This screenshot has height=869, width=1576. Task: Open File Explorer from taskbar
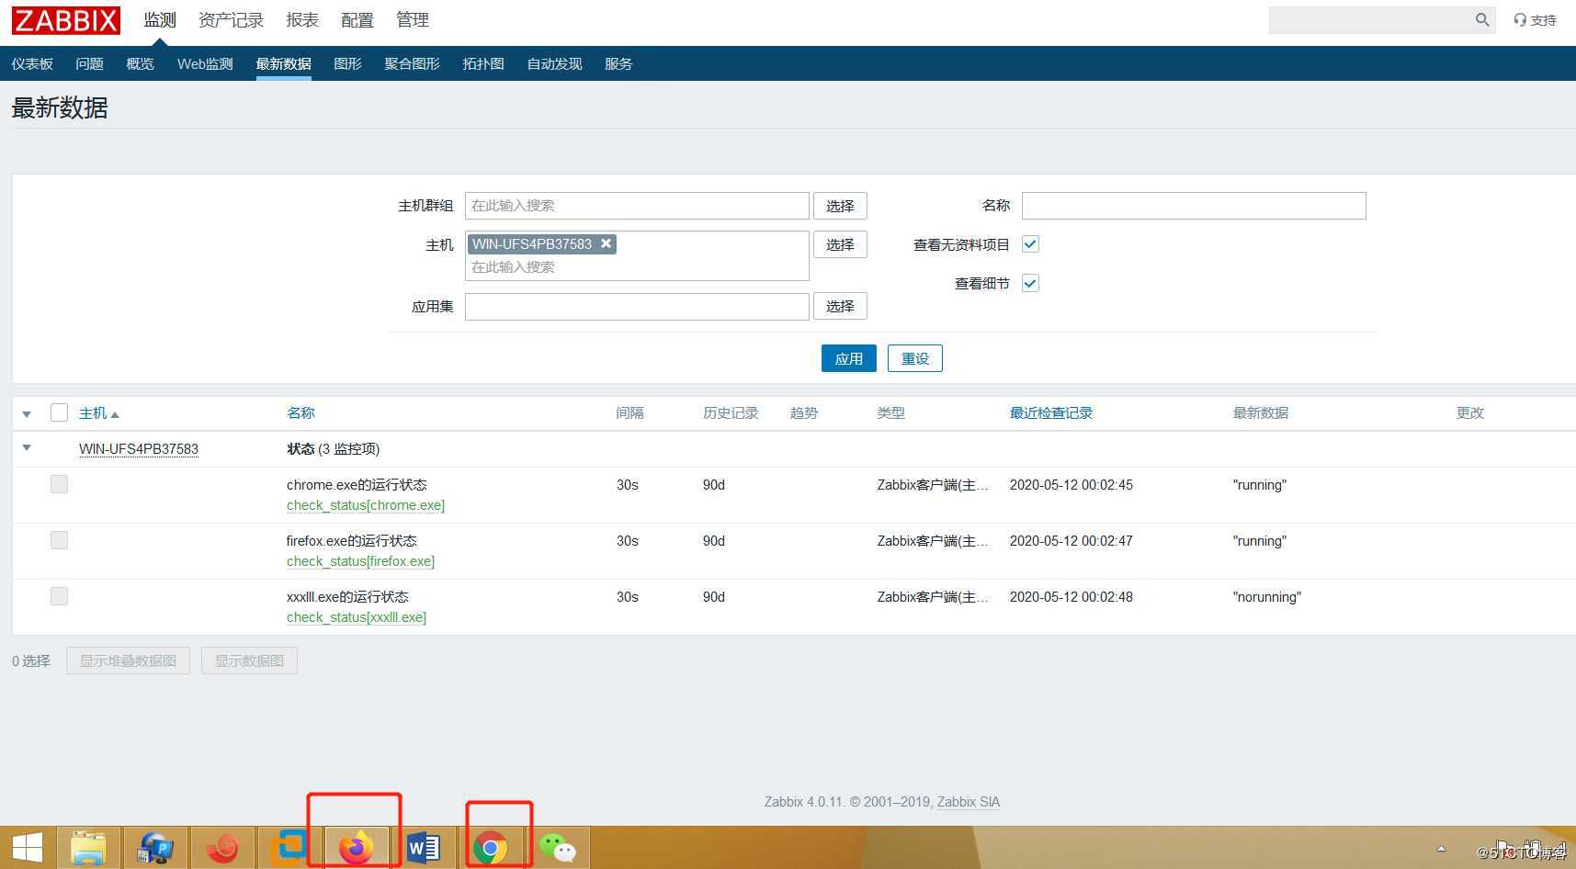coord(88,847)
